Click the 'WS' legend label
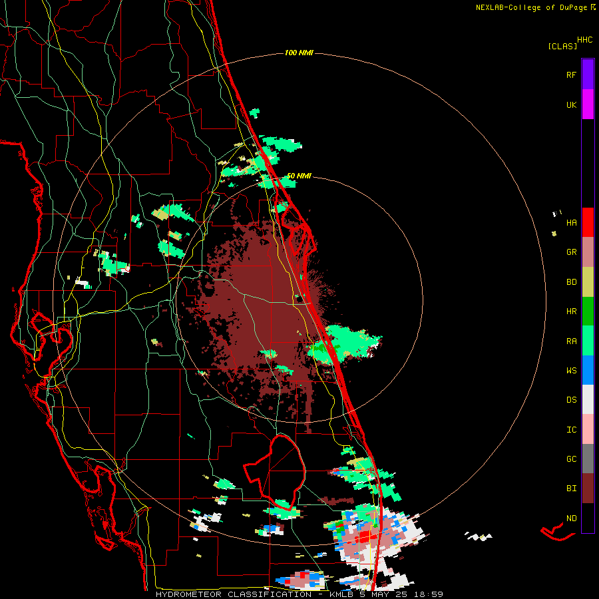 tap(572, 371)
